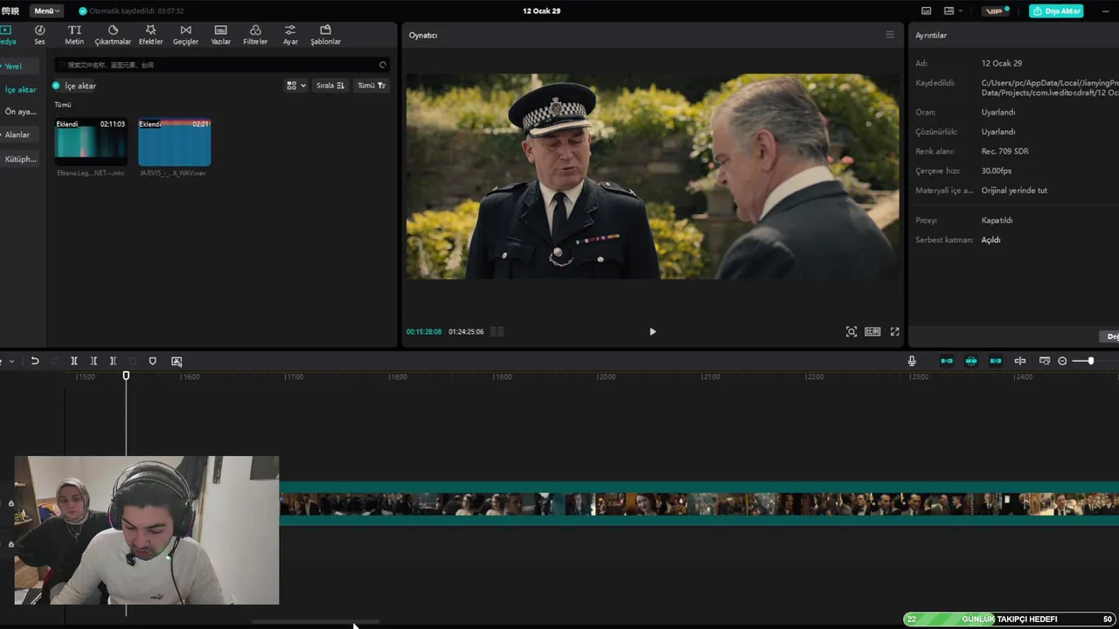This screenshot has width=1119, height=629.
Task: Expand the selection tool dropdown in timeline toolbar
Action: pos(10,361)
